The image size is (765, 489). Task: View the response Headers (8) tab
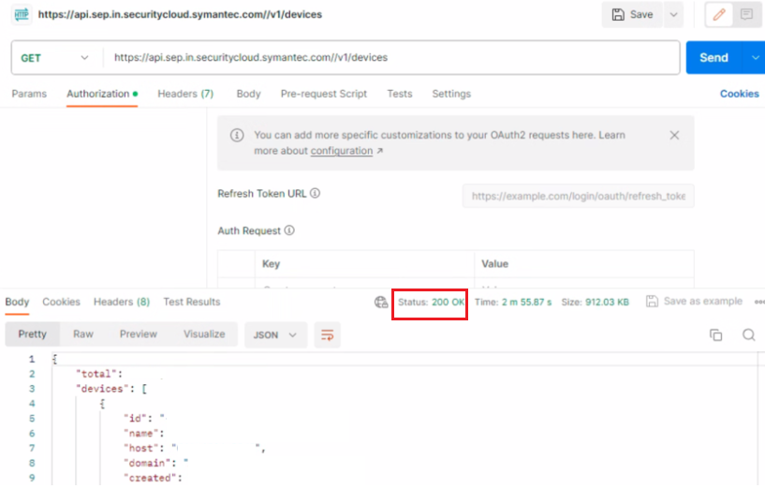coord(122,302)
